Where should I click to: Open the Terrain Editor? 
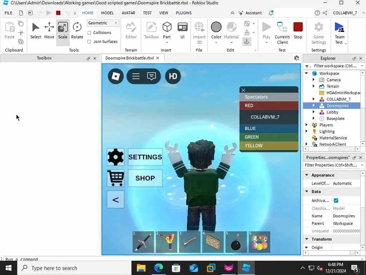[x=131, y=30]
